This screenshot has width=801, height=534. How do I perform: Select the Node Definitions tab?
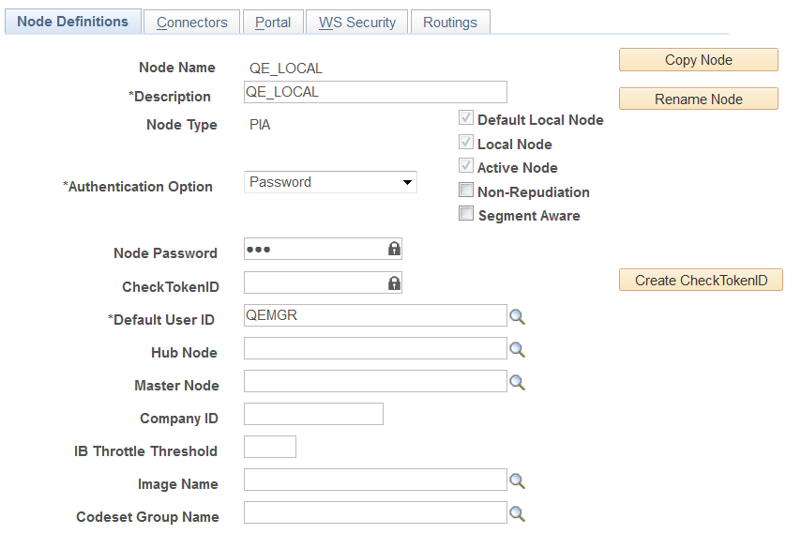(x=72, y=22)
